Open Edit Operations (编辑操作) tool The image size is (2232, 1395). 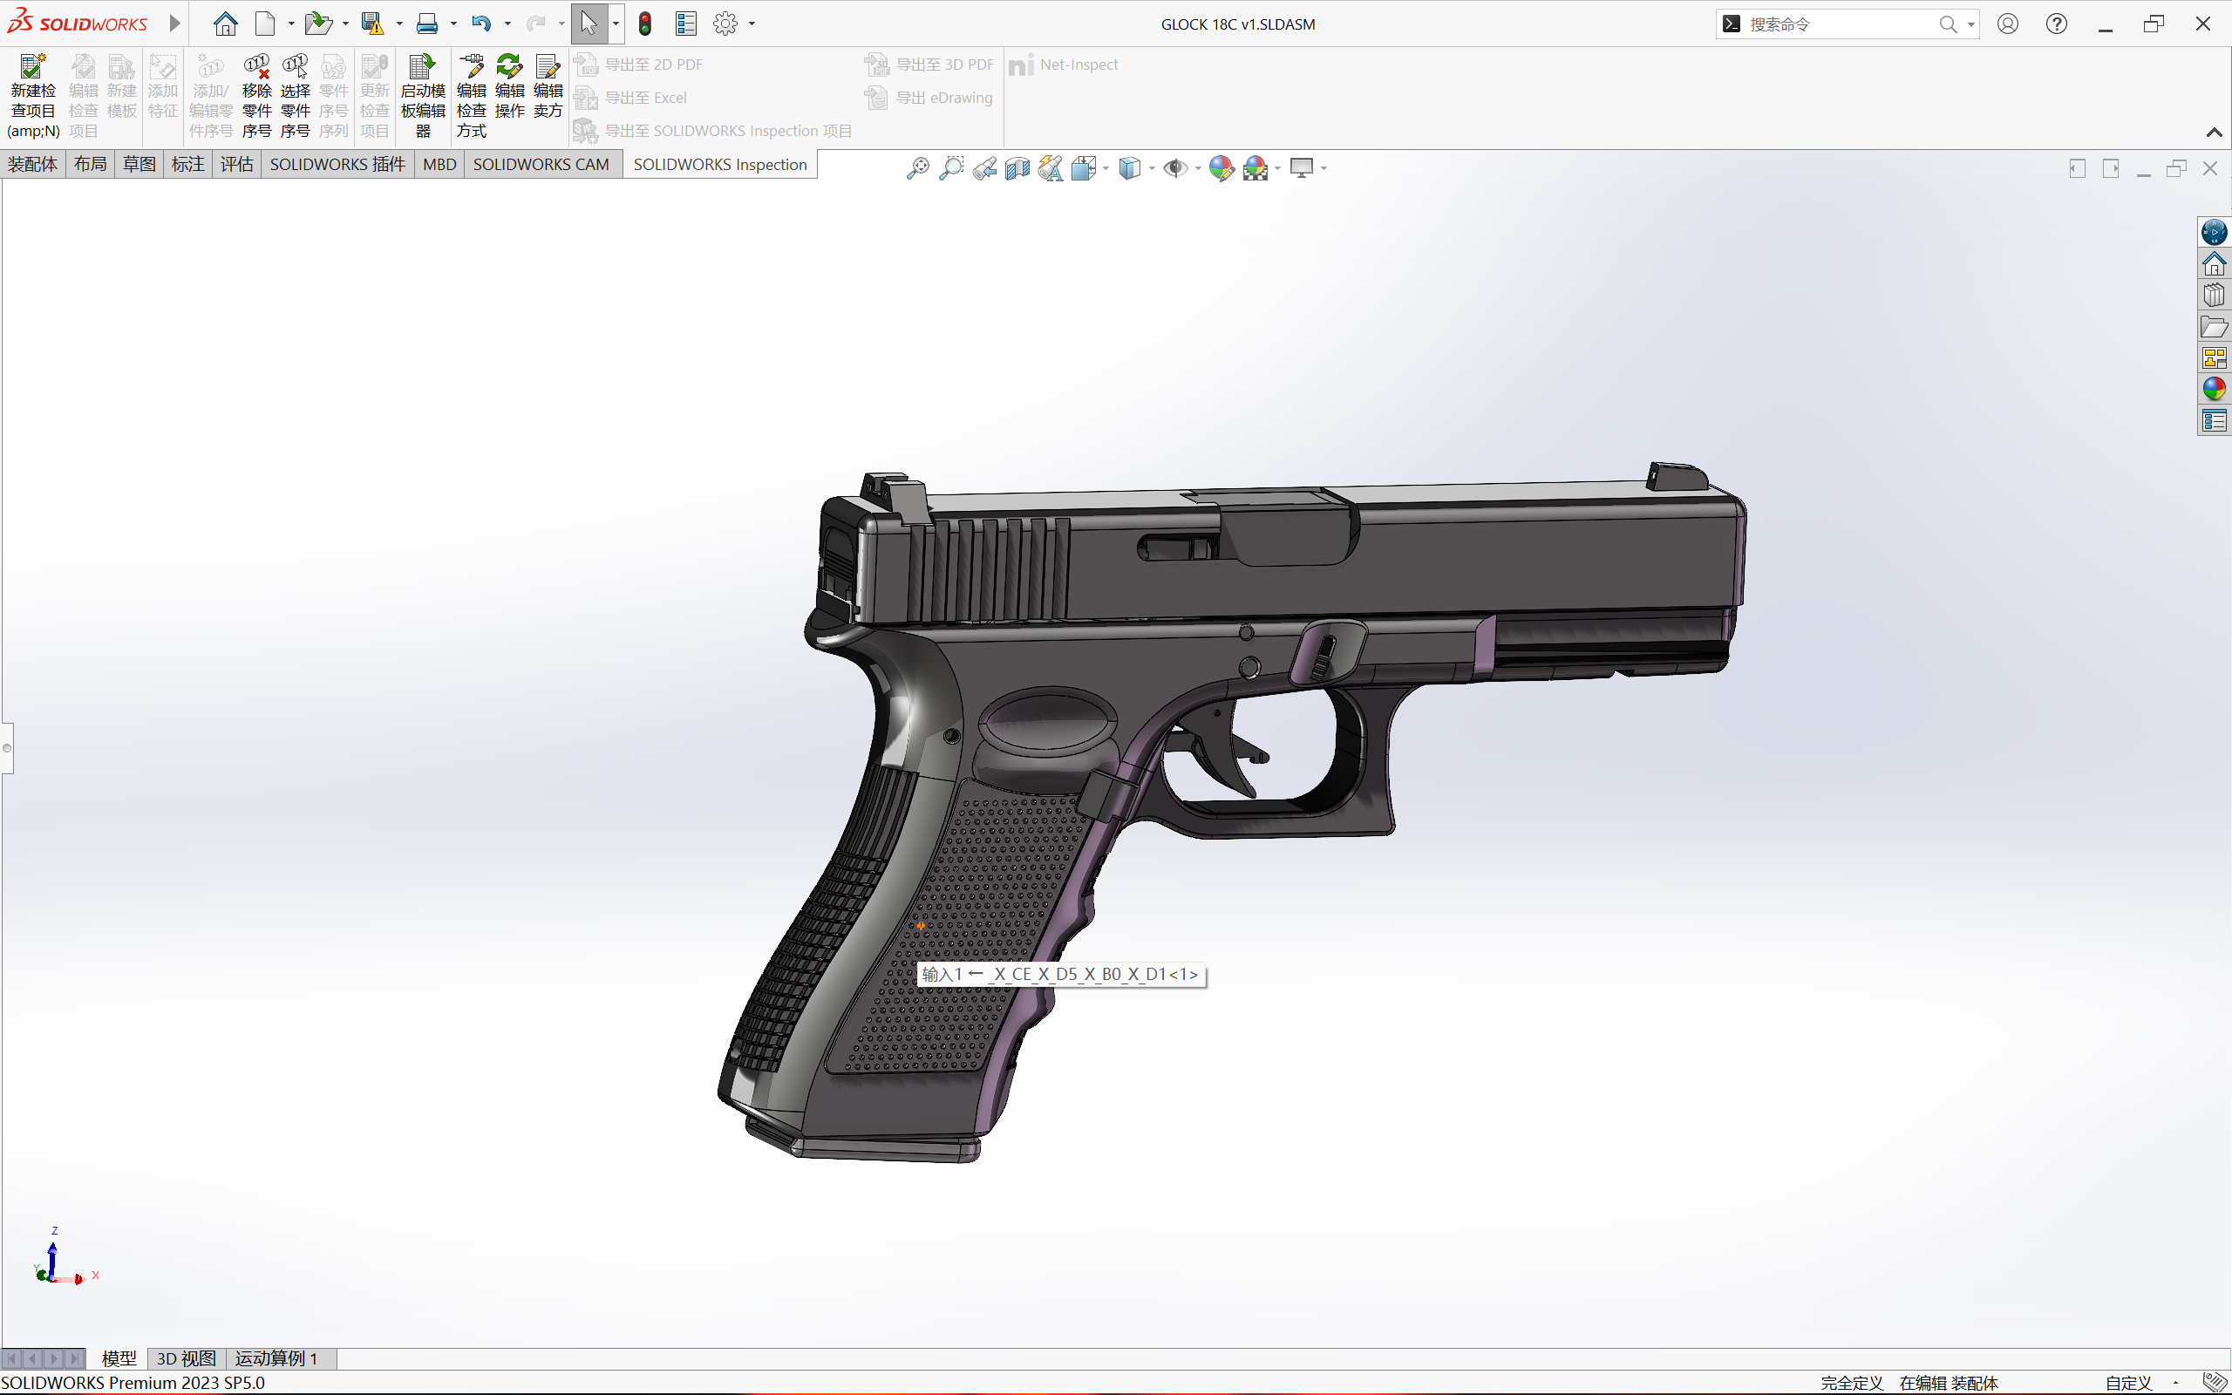[509, 86]
